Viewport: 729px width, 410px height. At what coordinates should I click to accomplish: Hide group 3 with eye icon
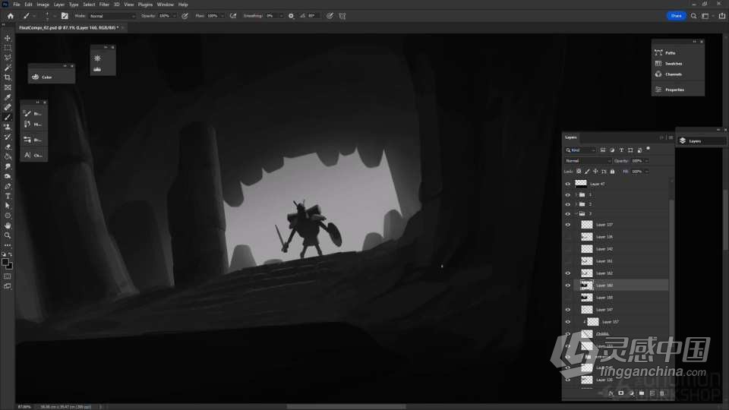(568, 214)
